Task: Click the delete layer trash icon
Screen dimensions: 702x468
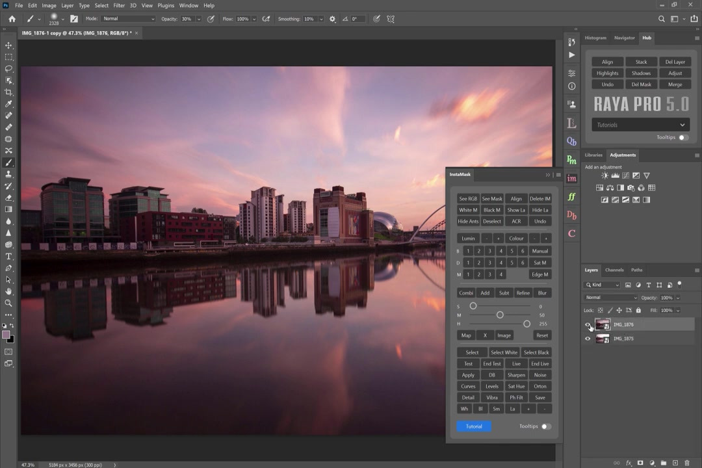Action: tap(687, 463)
